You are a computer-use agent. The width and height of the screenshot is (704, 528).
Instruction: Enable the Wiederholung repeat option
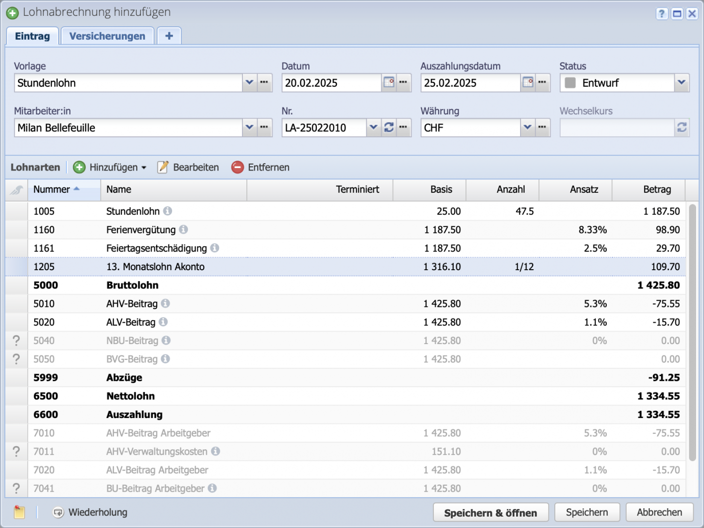click(59, 512)
